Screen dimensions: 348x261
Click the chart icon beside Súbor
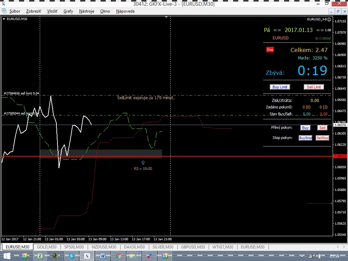(4, 11)
